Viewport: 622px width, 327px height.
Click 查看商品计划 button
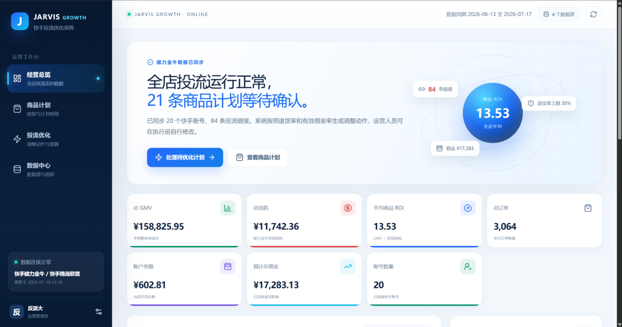(x=258, y=157)
